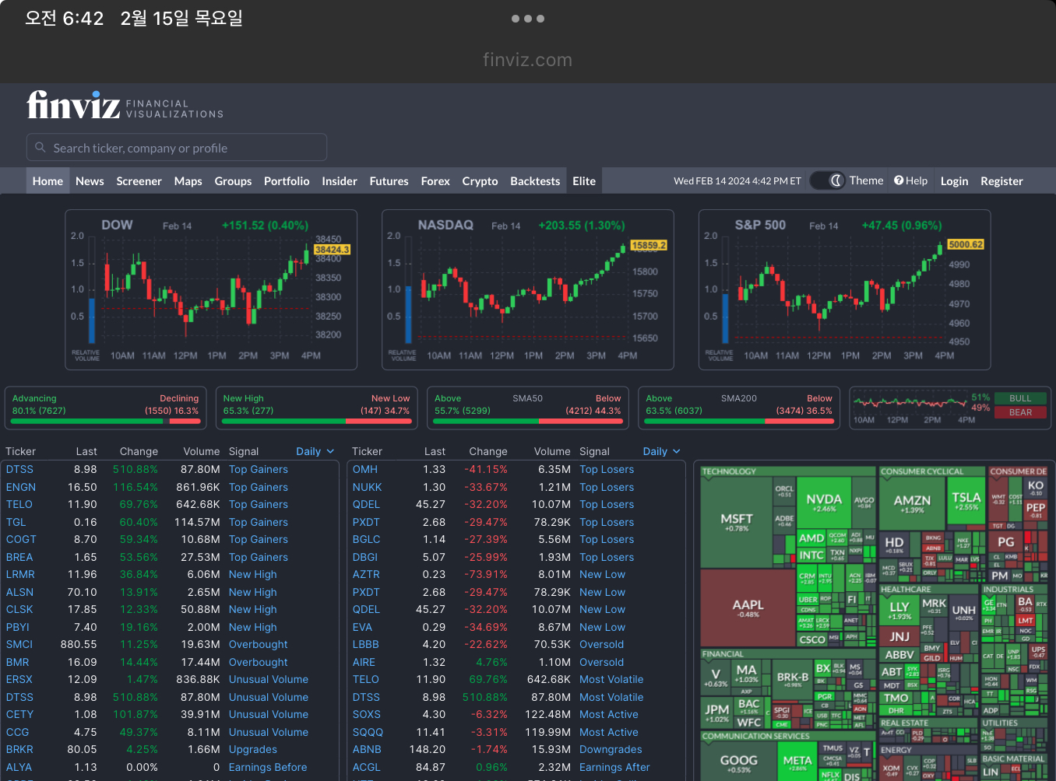Open the News menu item
This screenshot has height=781, width=1056.
90,180
